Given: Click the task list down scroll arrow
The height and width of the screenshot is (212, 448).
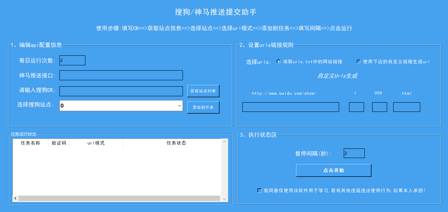Looking at the screenshot, I should (x=225, y=199).
